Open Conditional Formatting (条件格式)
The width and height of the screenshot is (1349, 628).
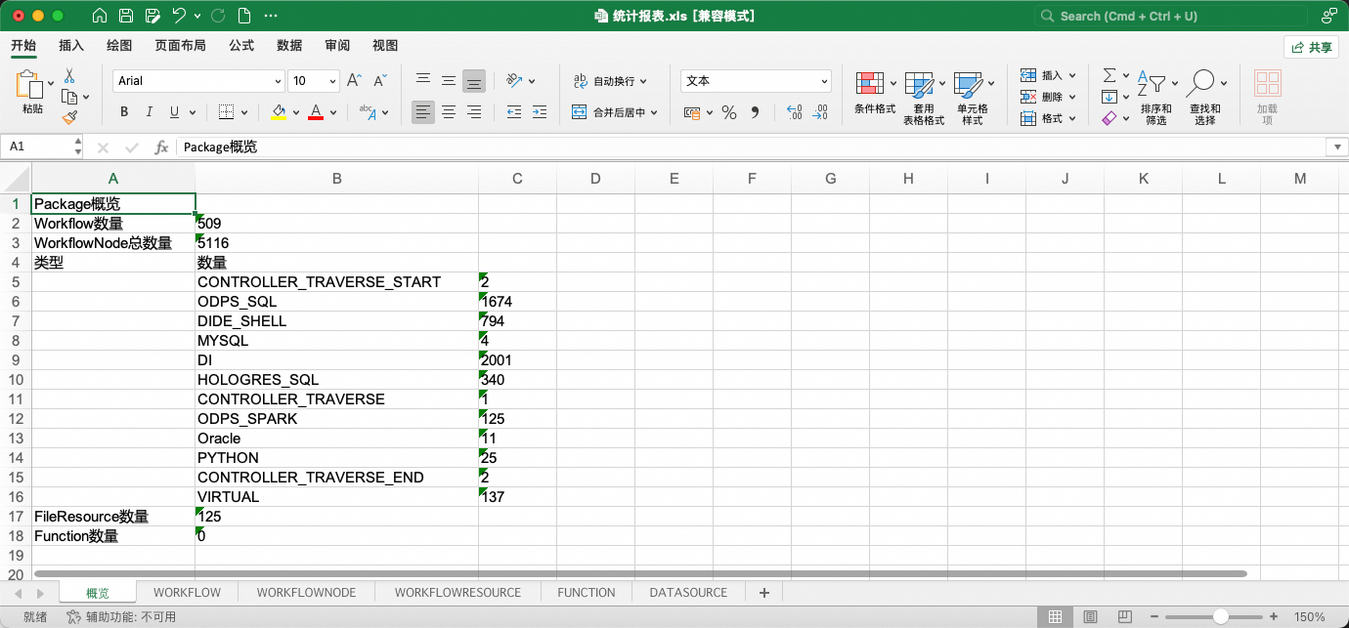click(875, 94)
